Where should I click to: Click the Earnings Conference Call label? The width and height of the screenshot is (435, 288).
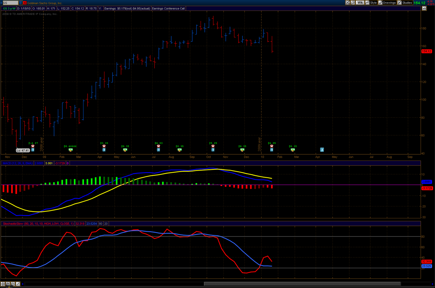click(168, 9)
